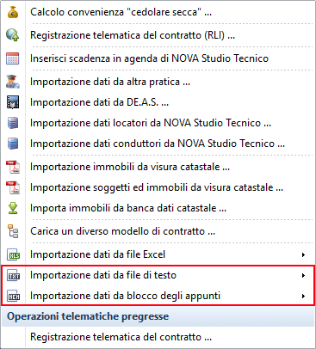Image resolution: width=316 pixels, height=349 pixels.
Task: Click the globe icon for RLI registration
Action: (13, 35)
